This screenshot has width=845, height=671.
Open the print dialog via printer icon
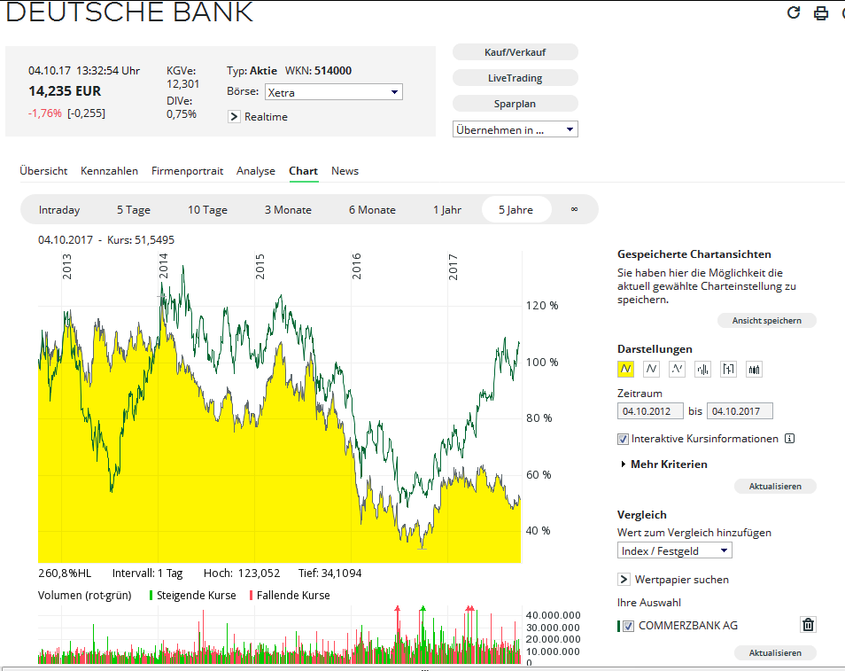pos(820,13)
